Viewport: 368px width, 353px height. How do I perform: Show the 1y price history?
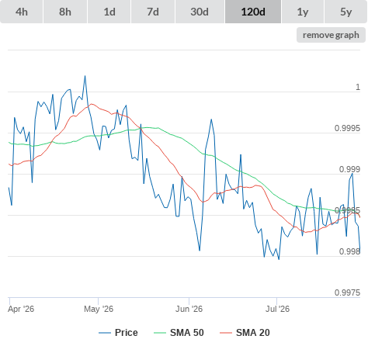[x=303, y=12]
